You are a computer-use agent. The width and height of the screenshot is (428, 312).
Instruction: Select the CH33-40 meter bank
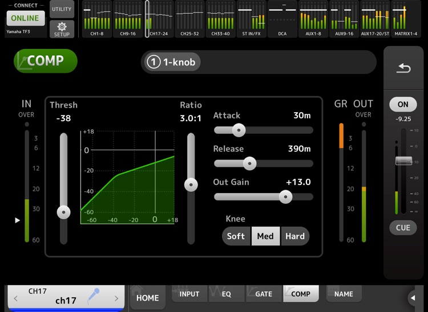220,19
